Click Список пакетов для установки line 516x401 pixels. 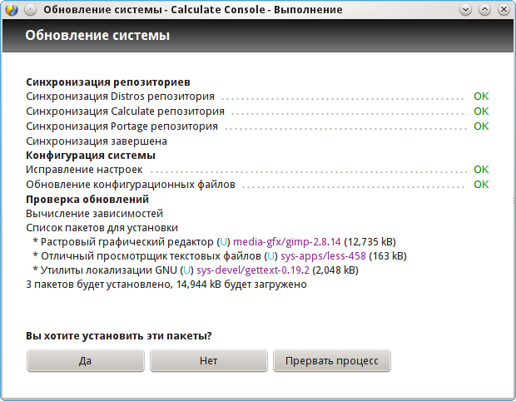pyautogui.click(x=102, y=228)
